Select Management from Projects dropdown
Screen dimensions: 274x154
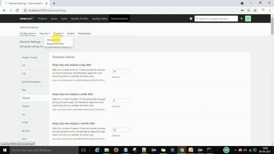53,40
